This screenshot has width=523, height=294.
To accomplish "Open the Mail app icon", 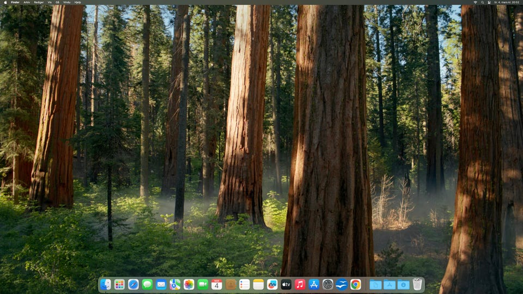I will point(161,284).
